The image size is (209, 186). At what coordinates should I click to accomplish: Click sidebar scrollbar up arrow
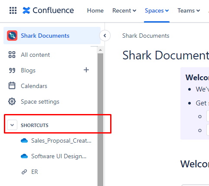coord(100,50)
